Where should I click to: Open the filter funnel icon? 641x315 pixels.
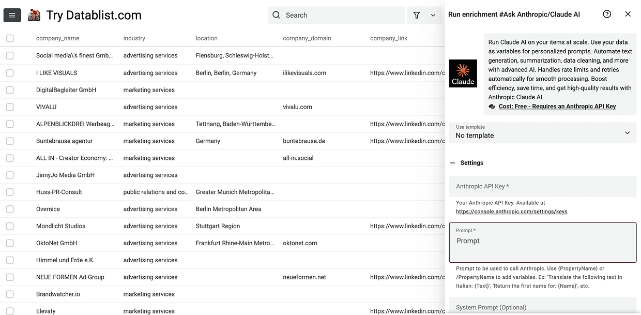pos(417,16)
